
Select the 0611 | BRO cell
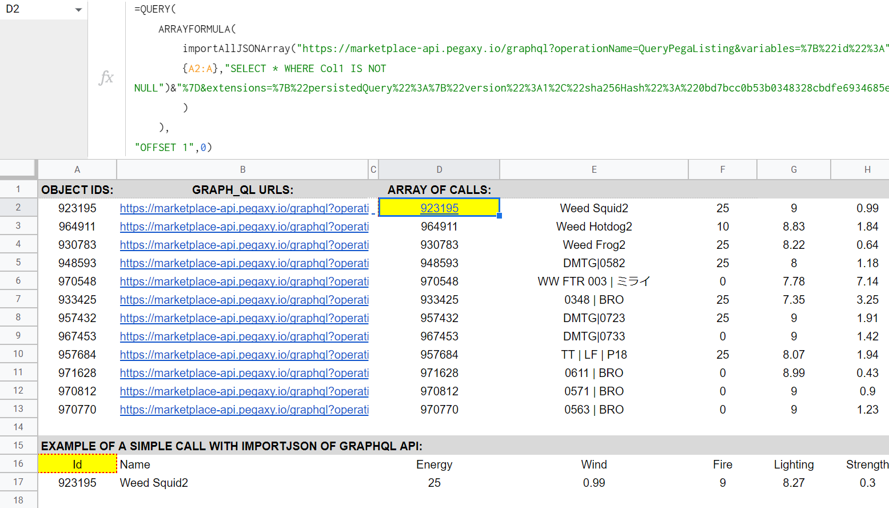(594, 373)
